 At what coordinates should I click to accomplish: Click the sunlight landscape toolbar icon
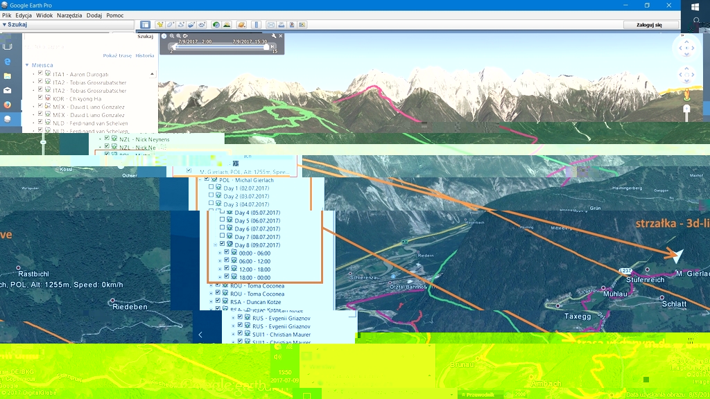(227, 25)
